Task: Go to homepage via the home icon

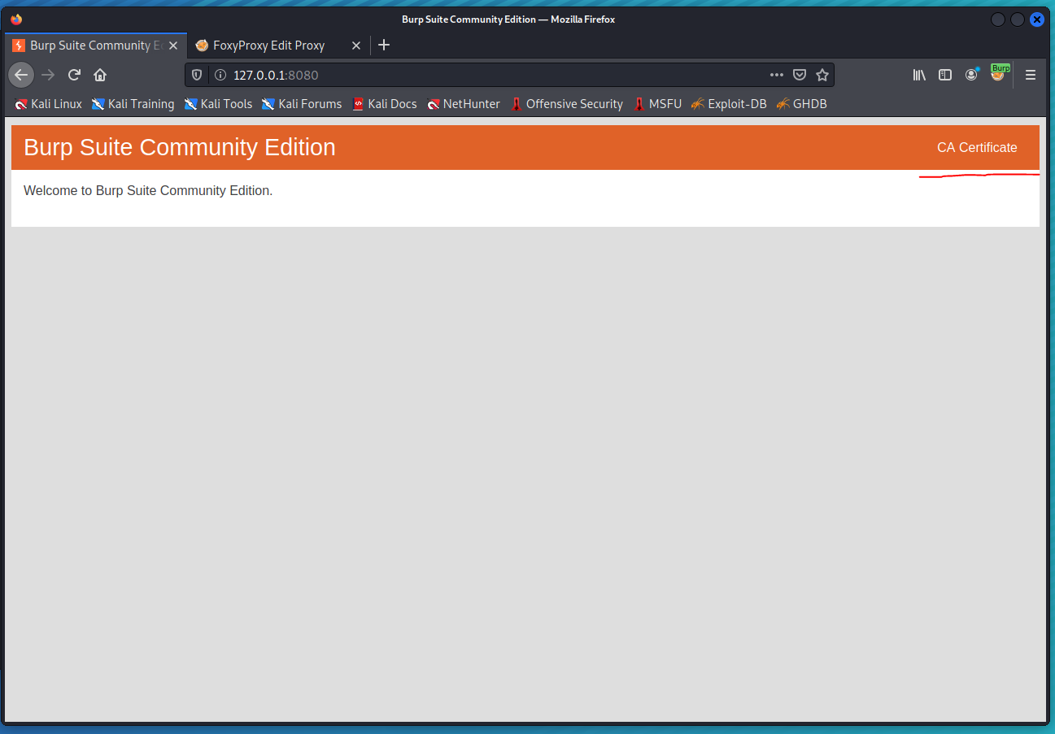Action: [99, 74]
